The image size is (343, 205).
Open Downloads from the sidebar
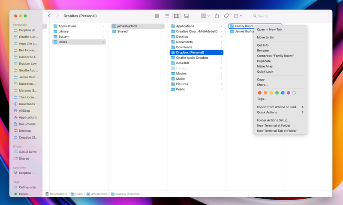[27, 104]
